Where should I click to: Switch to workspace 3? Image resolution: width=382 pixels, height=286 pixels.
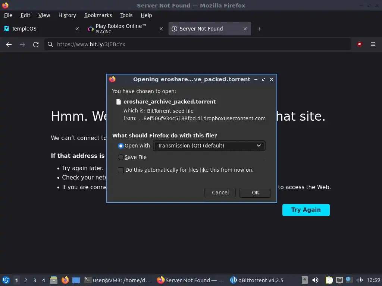click(x=35, y=280)
